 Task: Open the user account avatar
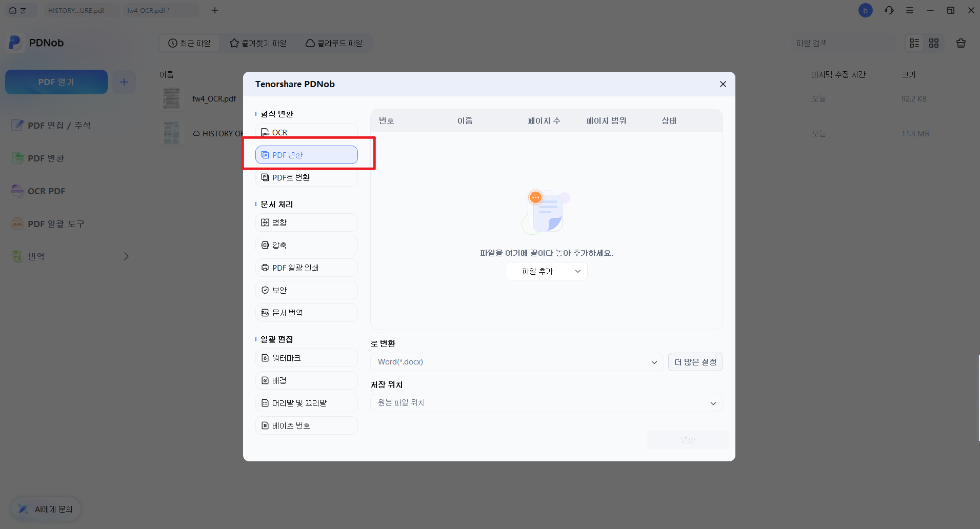(866, 10)
